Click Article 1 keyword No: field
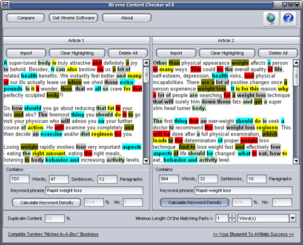The width and height of the screenshot is (303, 245). click(x=133, y=203)
